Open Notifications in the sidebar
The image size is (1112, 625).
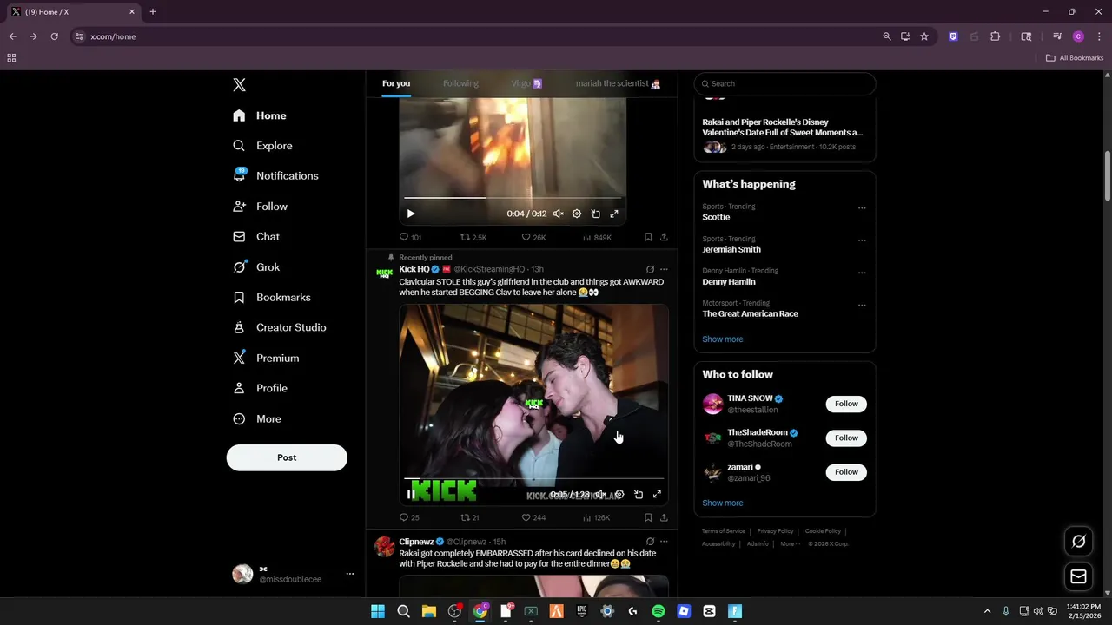(x=275, y=175)
